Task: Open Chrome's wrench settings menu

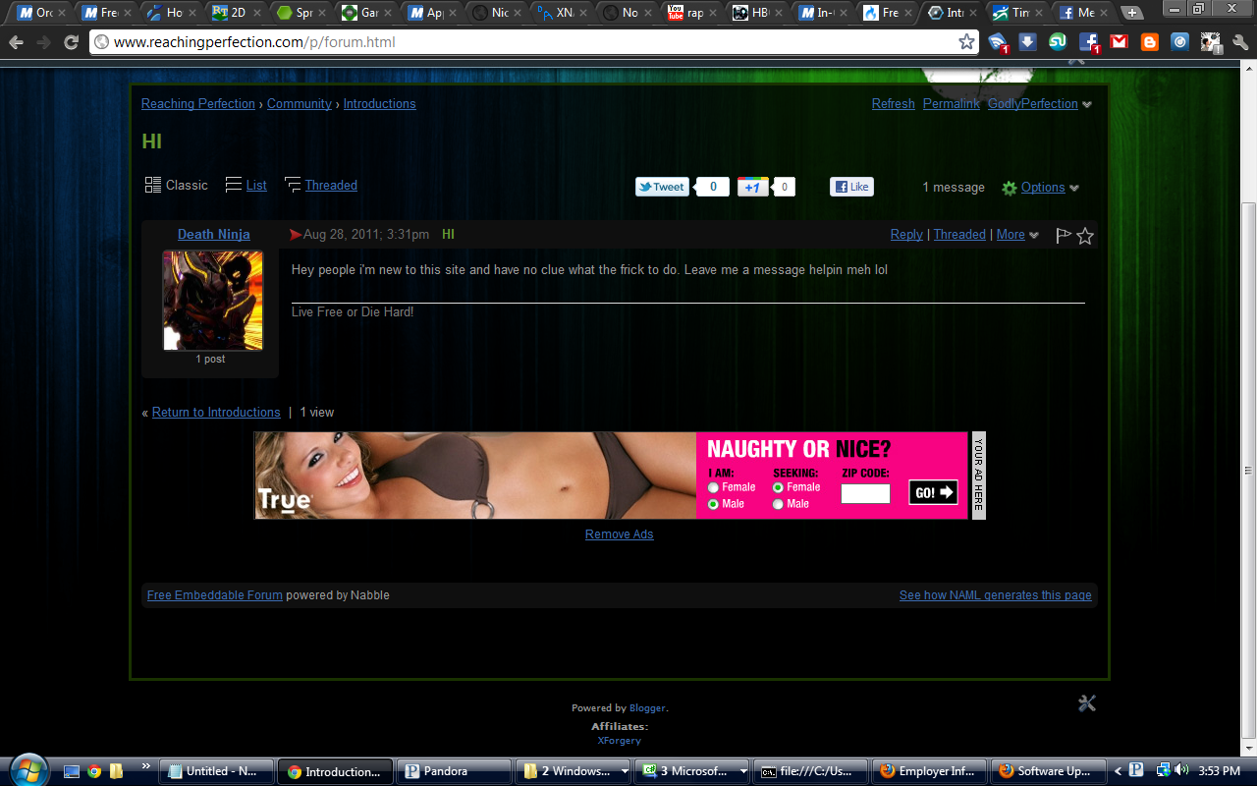Action: (1239, 42)
